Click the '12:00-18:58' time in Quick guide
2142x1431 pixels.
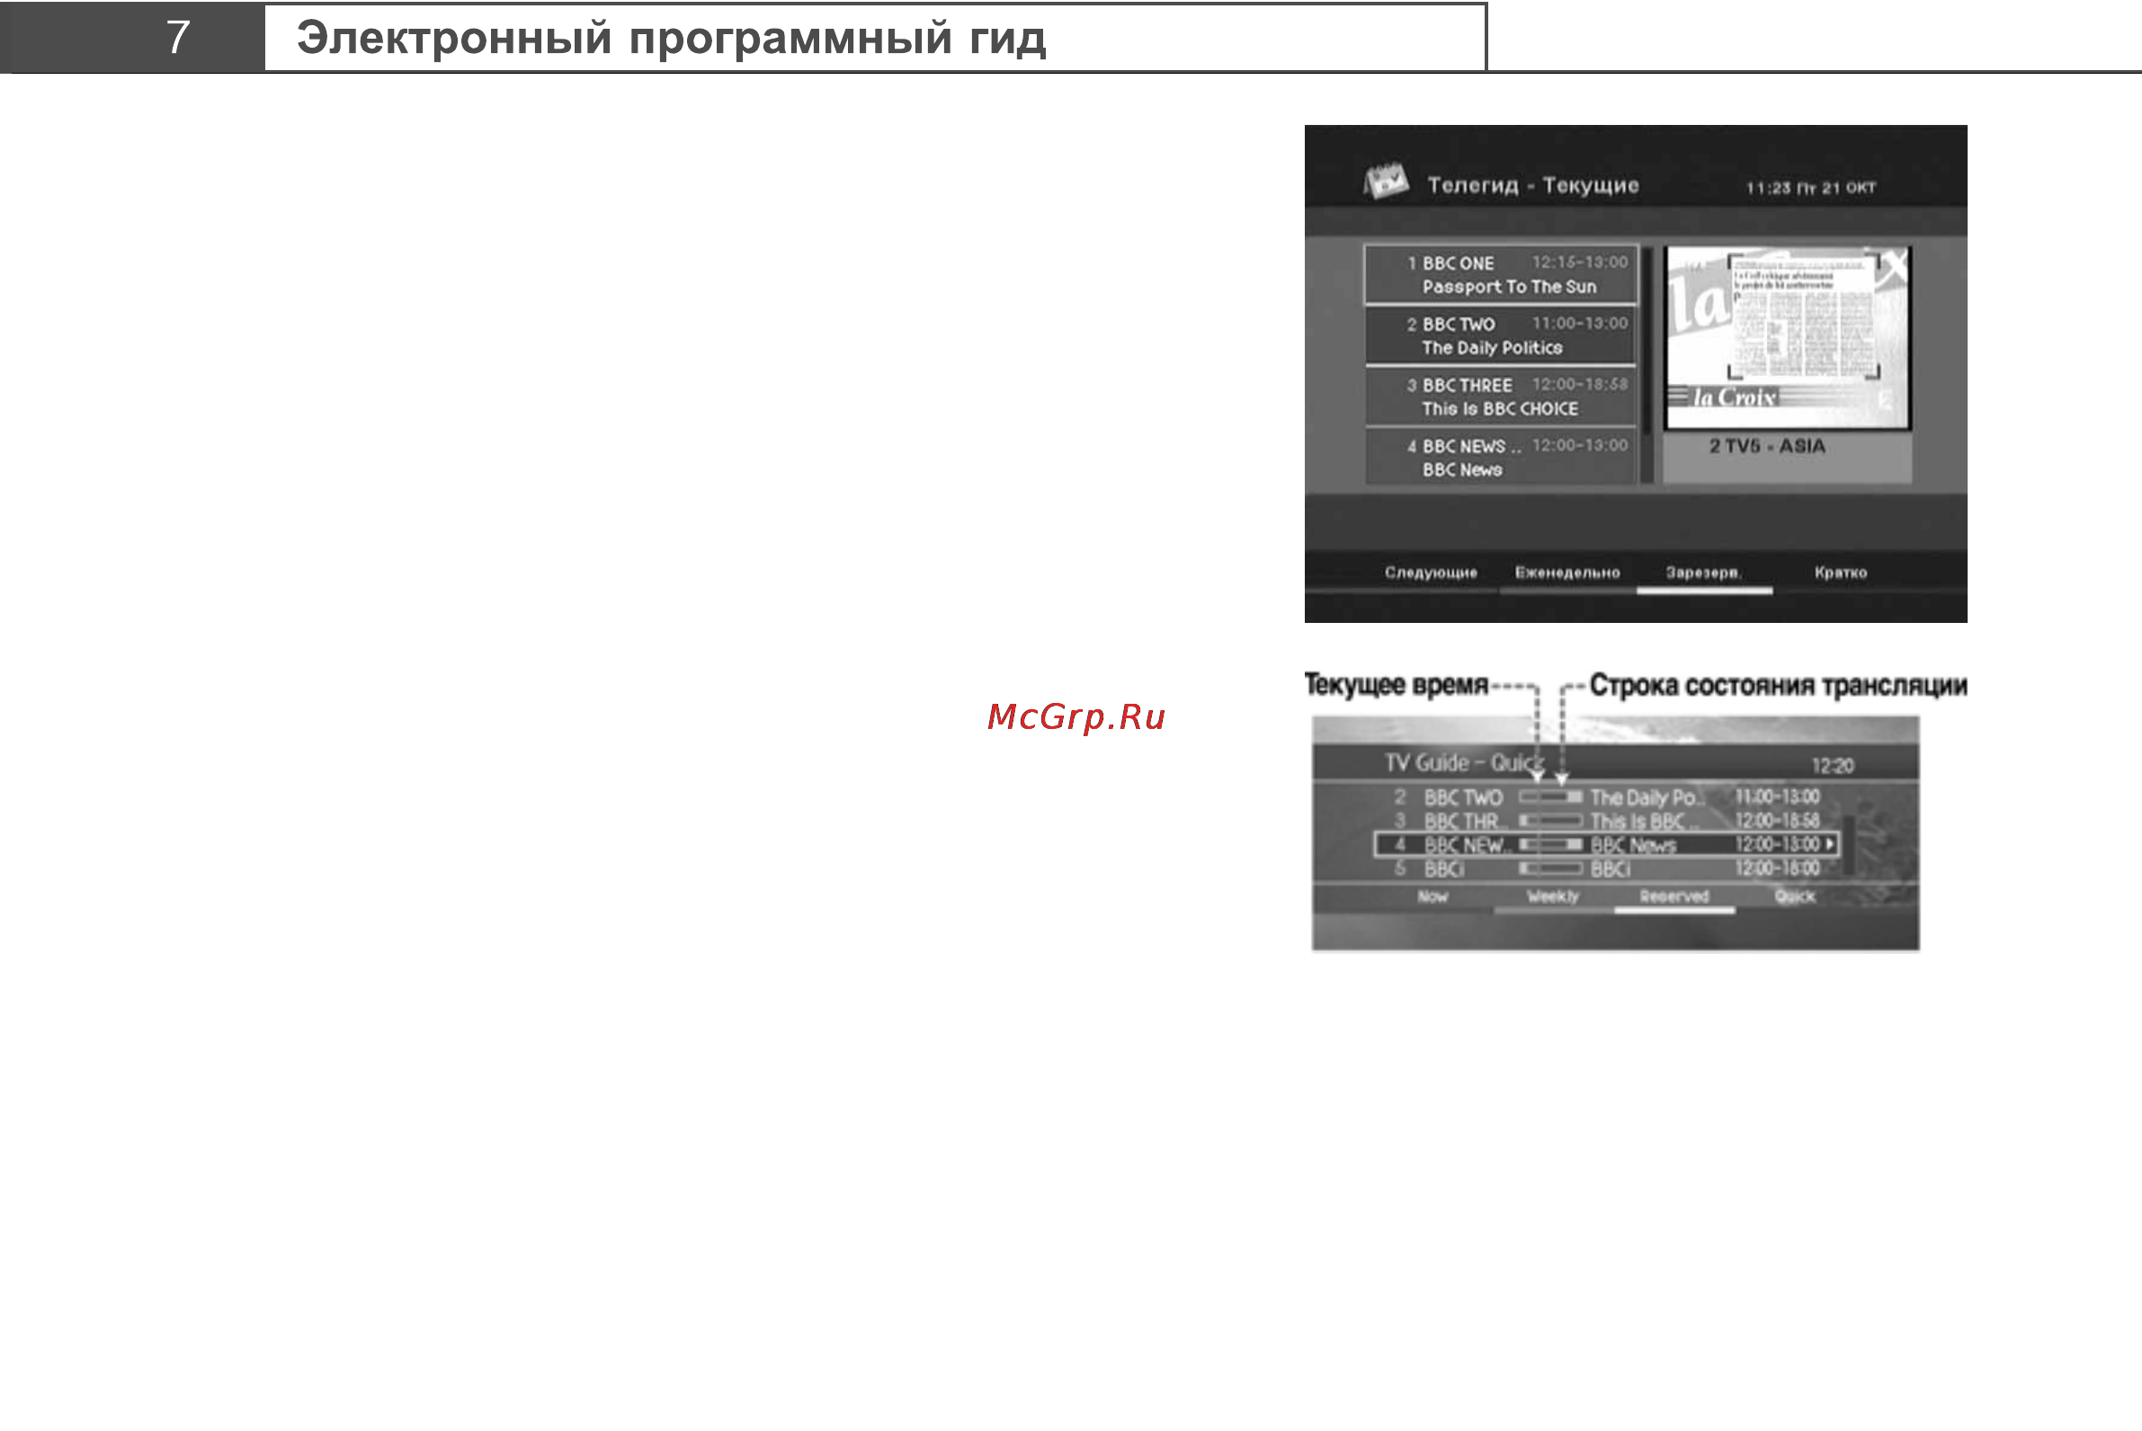coord(1777,822)
